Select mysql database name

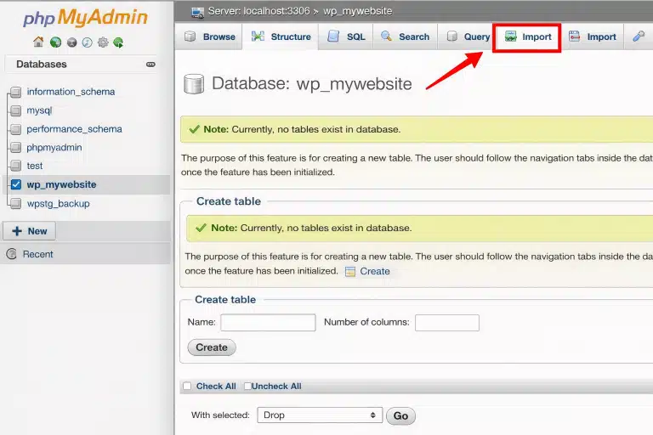(39, 110)
